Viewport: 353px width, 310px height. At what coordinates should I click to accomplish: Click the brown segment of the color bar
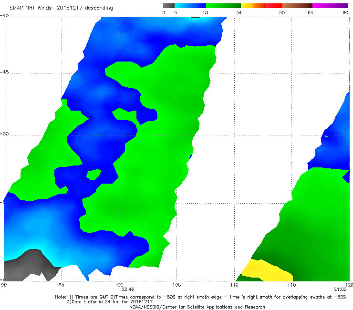tap(297, 6)
